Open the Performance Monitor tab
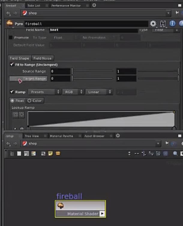The height and width of the screenshot is (226, 183). coord(66,6)
